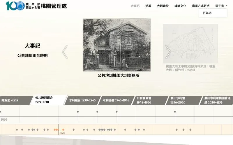Switch to 時期前 -1919 period tab

pyautogui.click(x=16, y=100)
